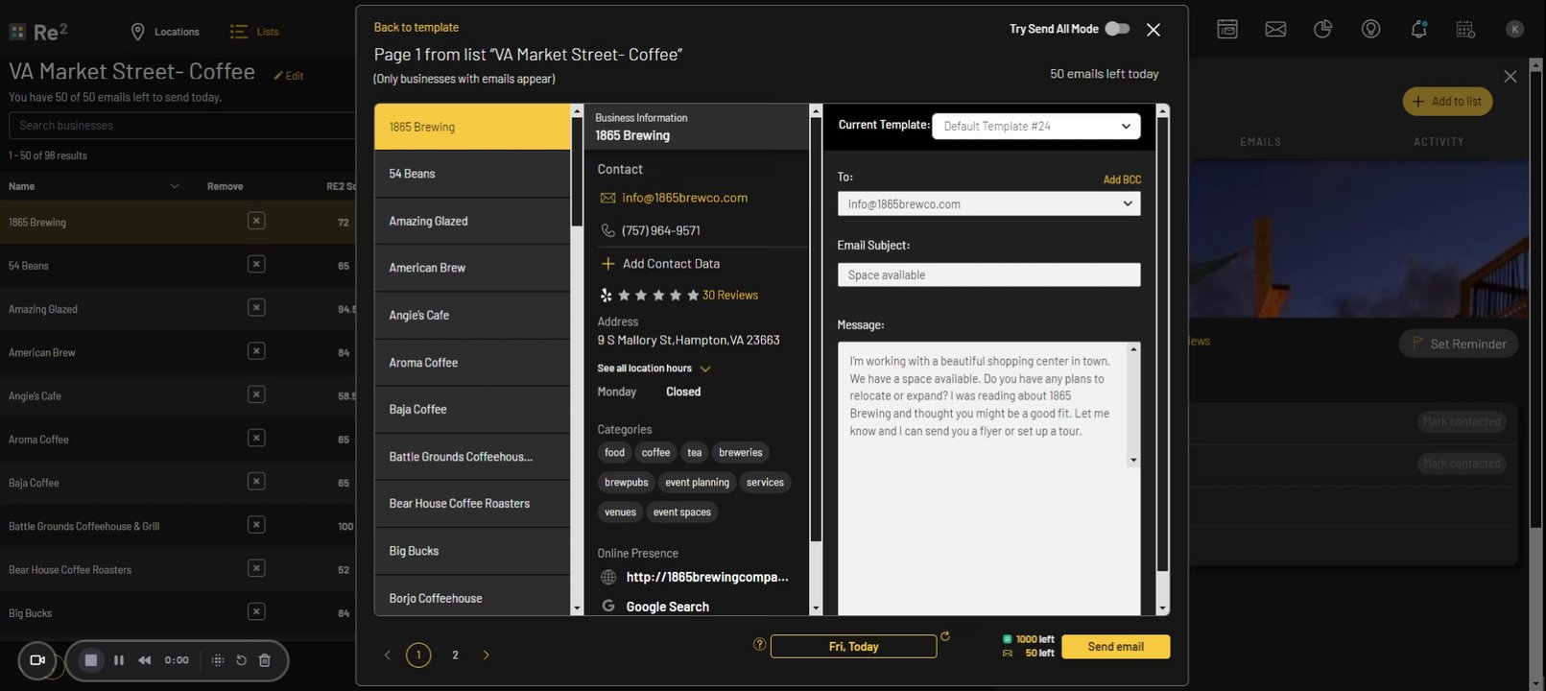Screen dimensions: 1546x691
Task: Open the Locations menu item
Action: [165, 32]
